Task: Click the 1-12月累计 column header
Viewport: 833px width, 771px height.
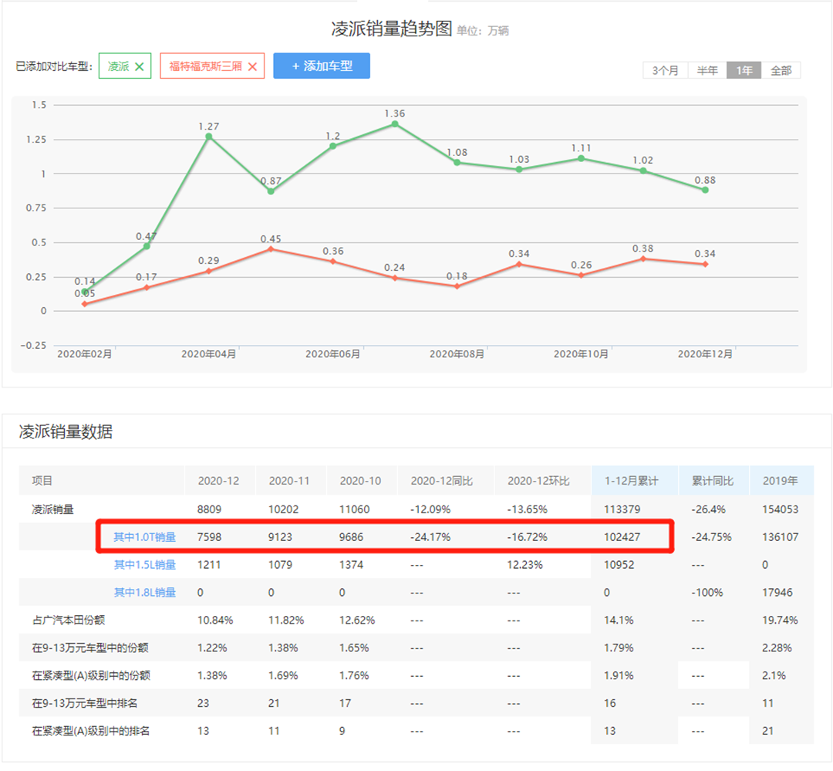Action: pos(633,481)
